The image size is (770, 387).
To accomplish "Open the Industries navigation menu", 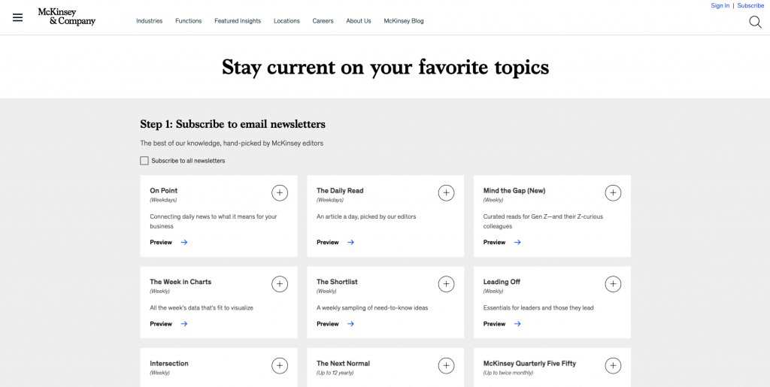I will point(149,21).
